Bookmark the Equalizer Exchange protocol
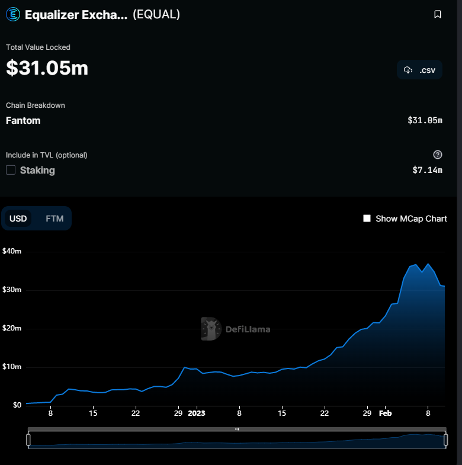The image size is (462, 465). coord(437,14)
